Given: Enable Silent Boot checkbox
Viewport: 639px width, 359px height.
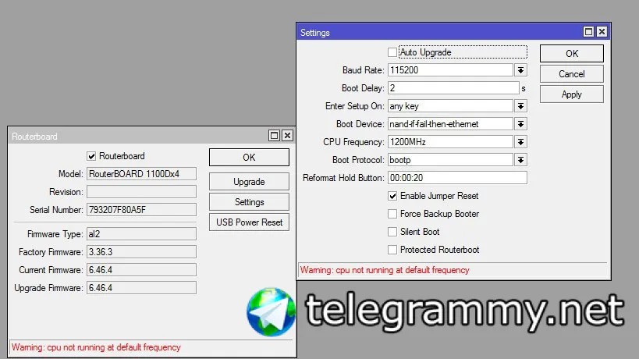Looking at the screenshot, I should click(392, 232).
